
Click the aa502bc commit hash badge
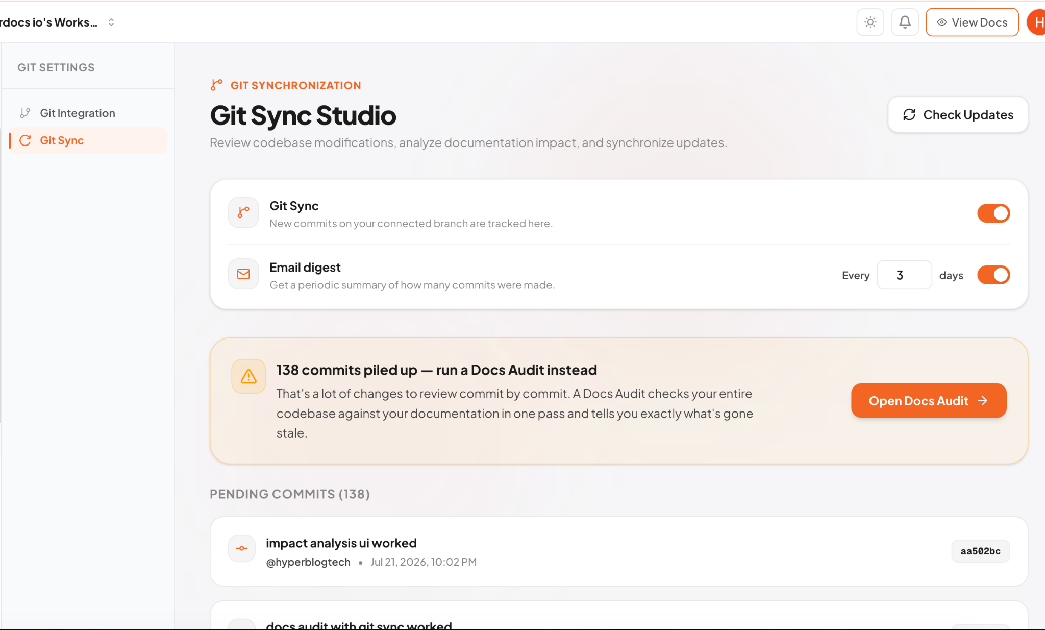[x=980, y=551]
